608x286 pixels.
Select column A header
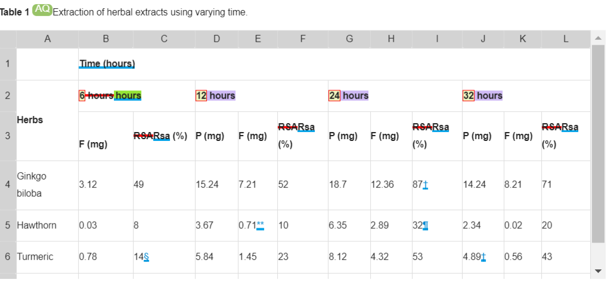pos(47,39)
